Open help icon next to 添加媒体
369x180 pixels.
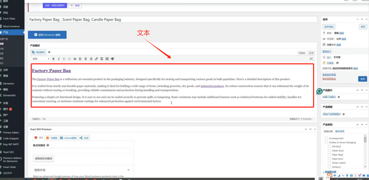[x=49, y=52]
